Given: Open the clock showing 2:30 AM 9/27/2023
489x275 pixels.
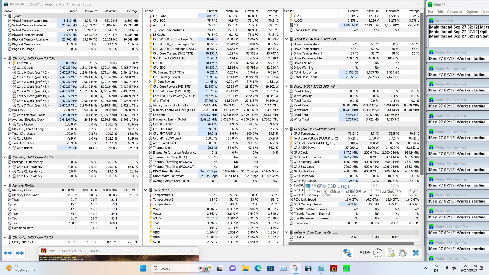Looking at the screenshot, I should pyautogui.click(x=469, y=268).
